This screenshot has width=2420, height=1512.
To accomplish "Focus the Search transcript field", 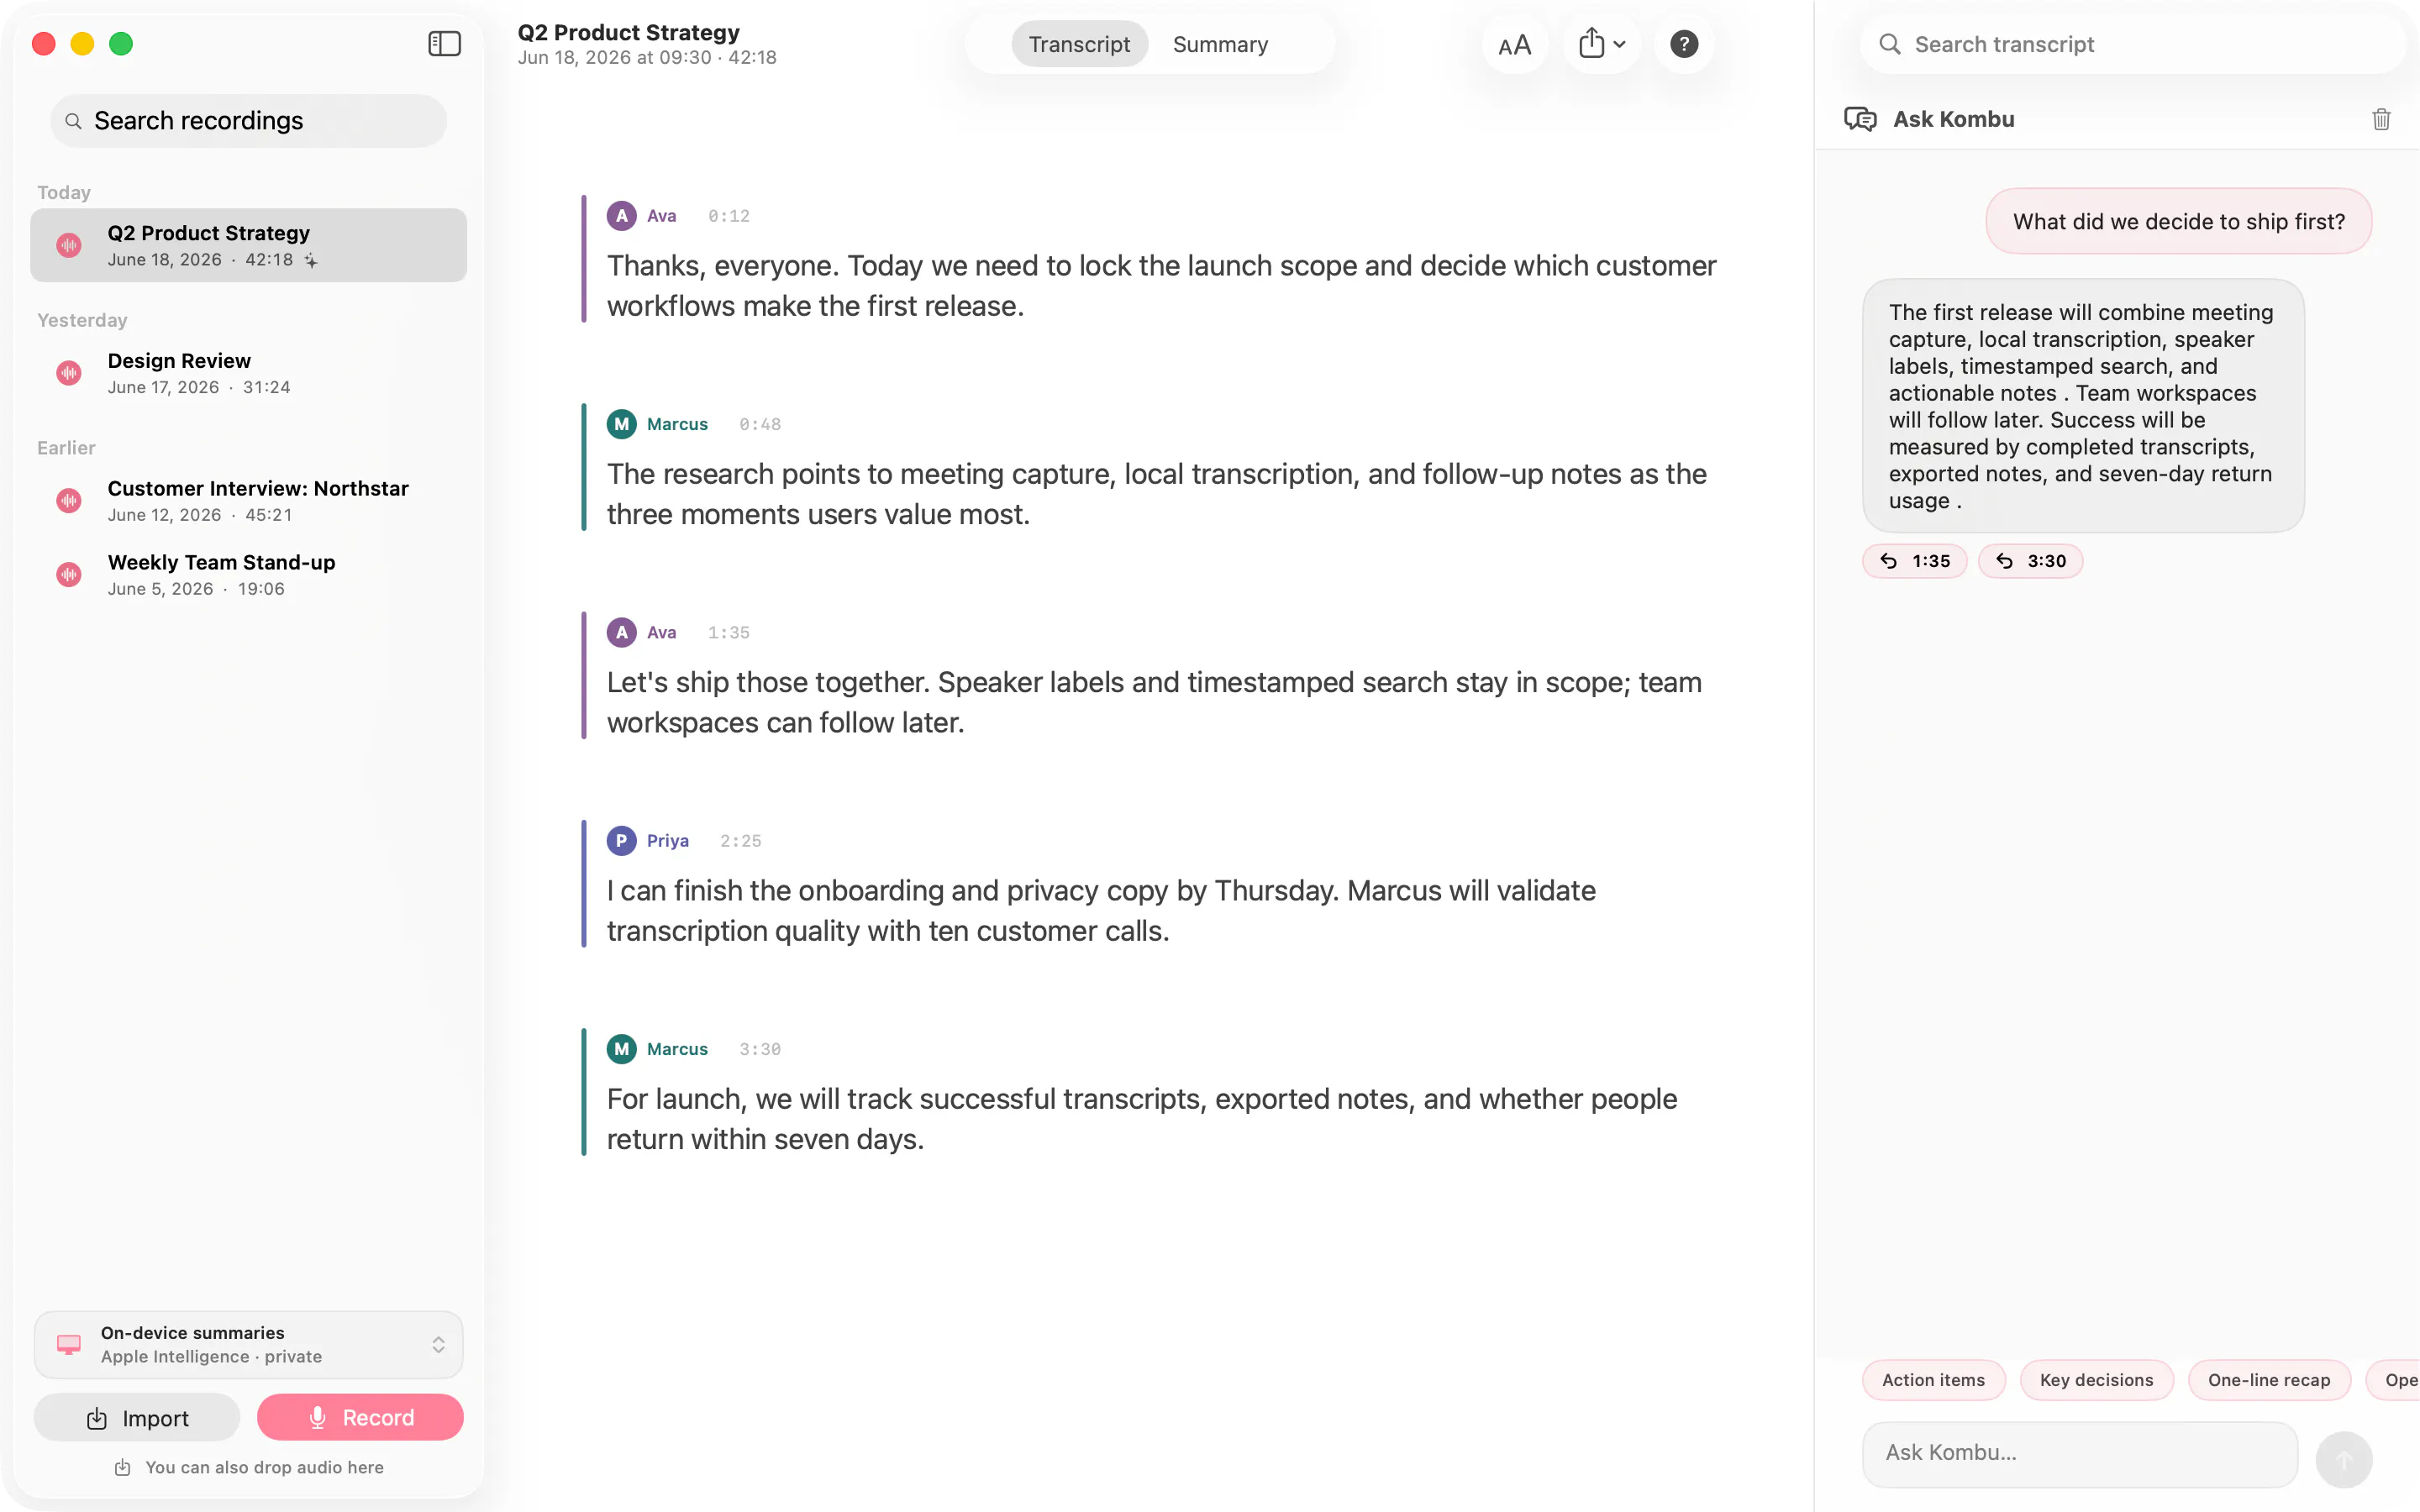I will 2132,44.
